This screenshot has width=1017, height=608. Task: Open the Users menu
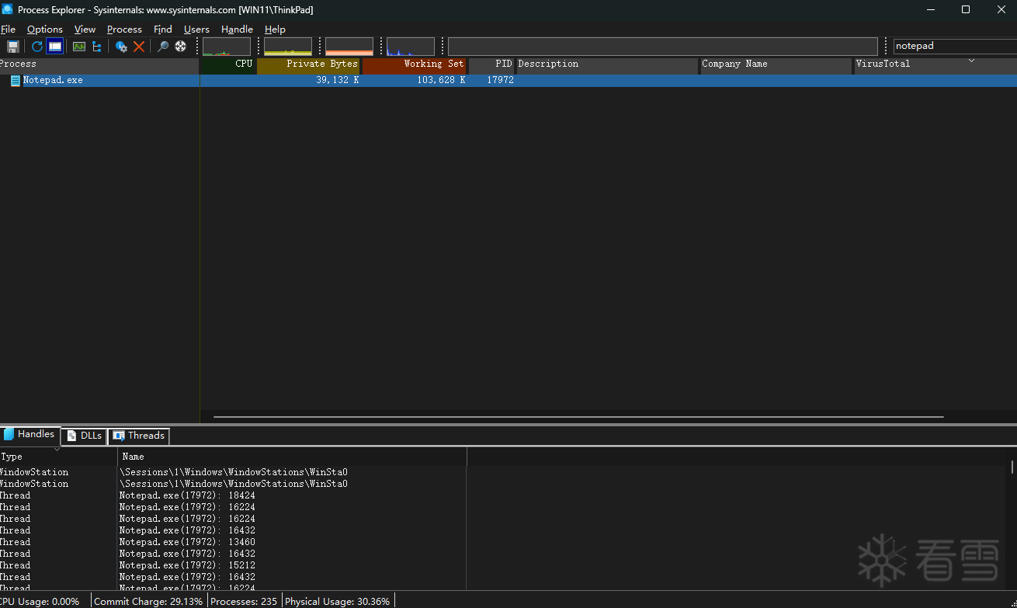[x=196, y=30]
